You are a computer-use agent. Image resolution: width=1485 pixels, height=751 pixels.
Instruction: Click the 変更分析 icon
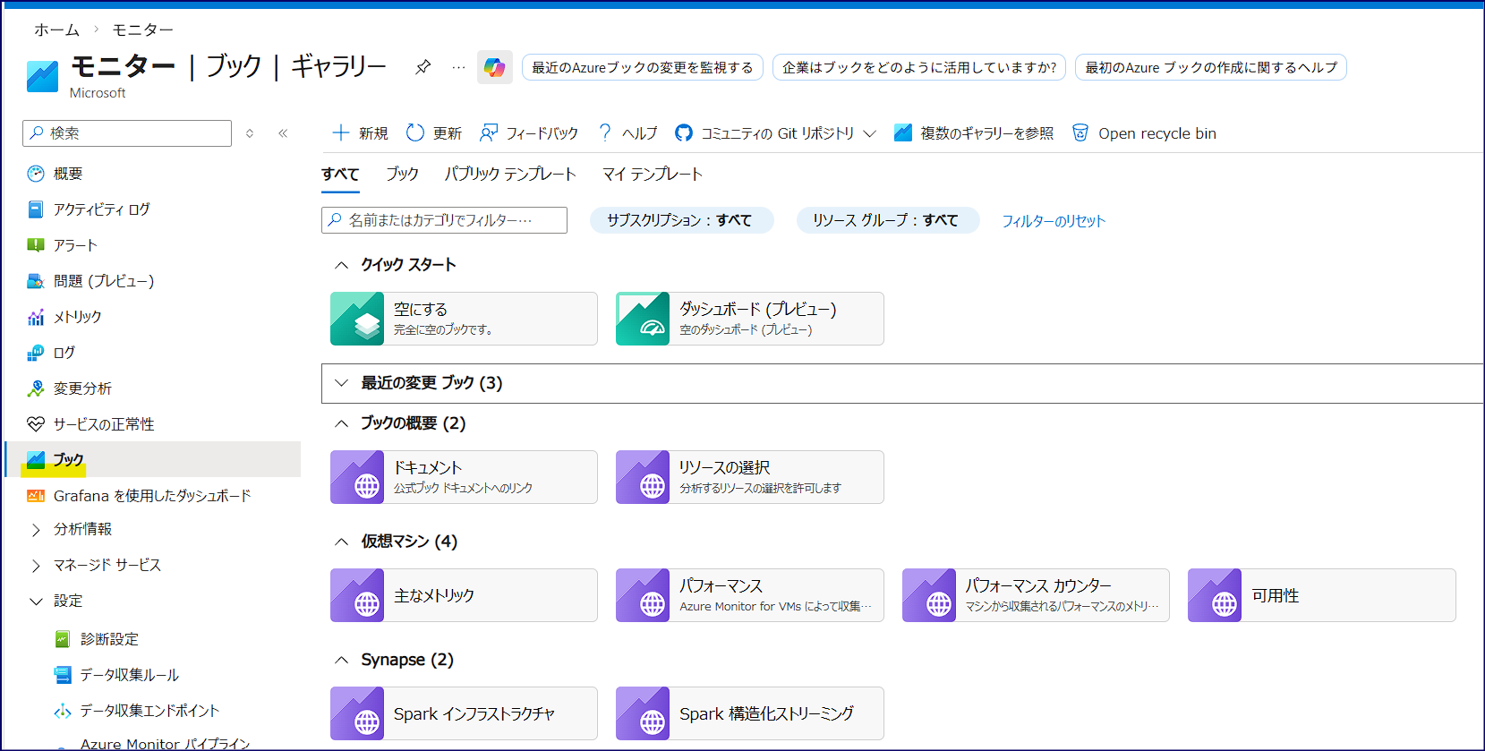tap(36, 388)
